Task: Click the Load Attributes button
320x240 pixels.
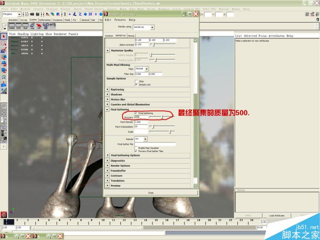Action: [x=276, y=216]
